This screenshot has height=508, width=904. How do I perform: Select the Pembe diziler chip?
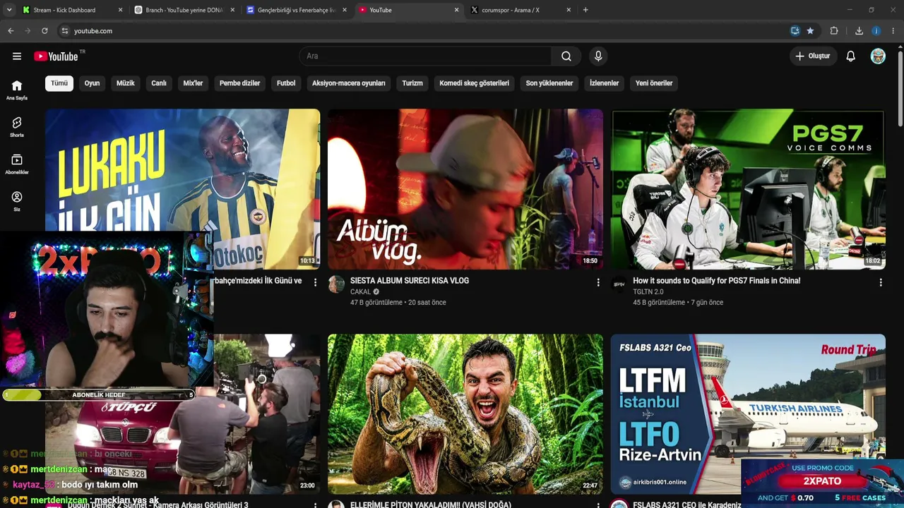[240, 83]
